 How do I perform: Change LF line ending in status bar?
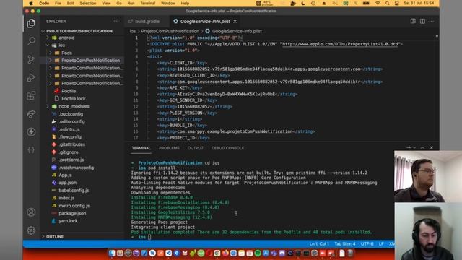[x=381, y=244]
